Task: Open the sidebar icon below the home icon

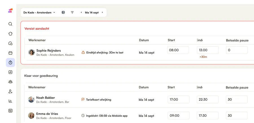Action: point(10,43)
